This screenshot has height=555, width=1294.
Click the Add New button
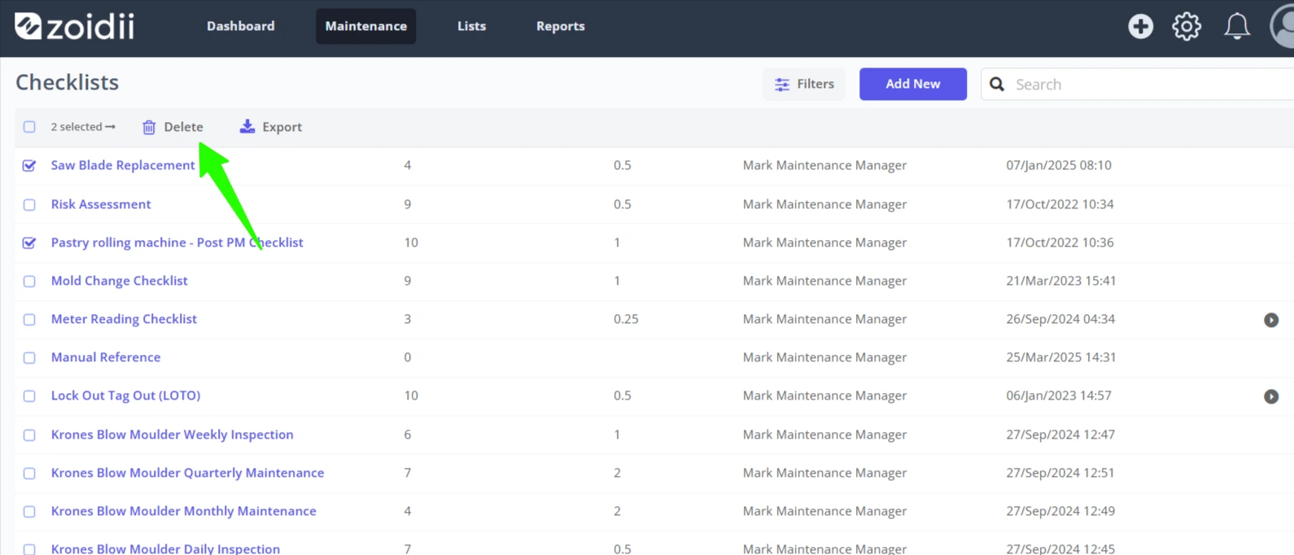click(x=913, y=84)
